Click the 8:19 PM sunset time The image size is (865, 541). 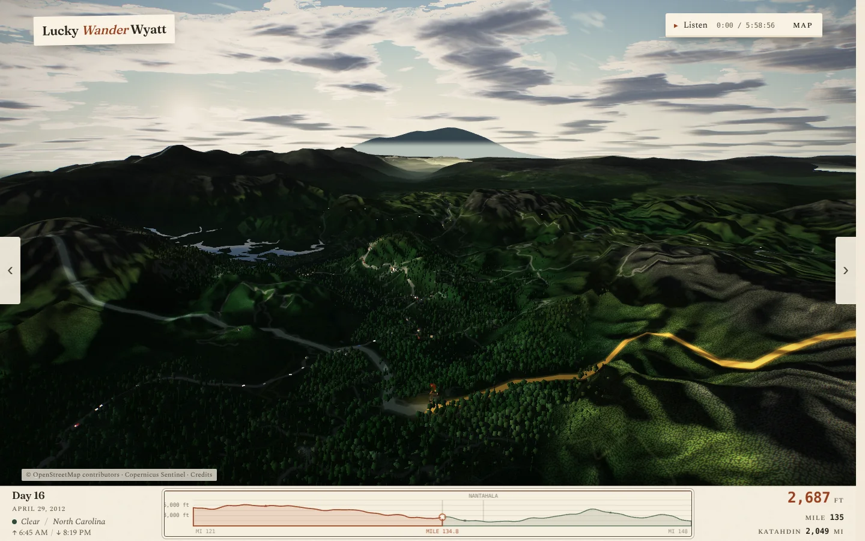(73, 533)
